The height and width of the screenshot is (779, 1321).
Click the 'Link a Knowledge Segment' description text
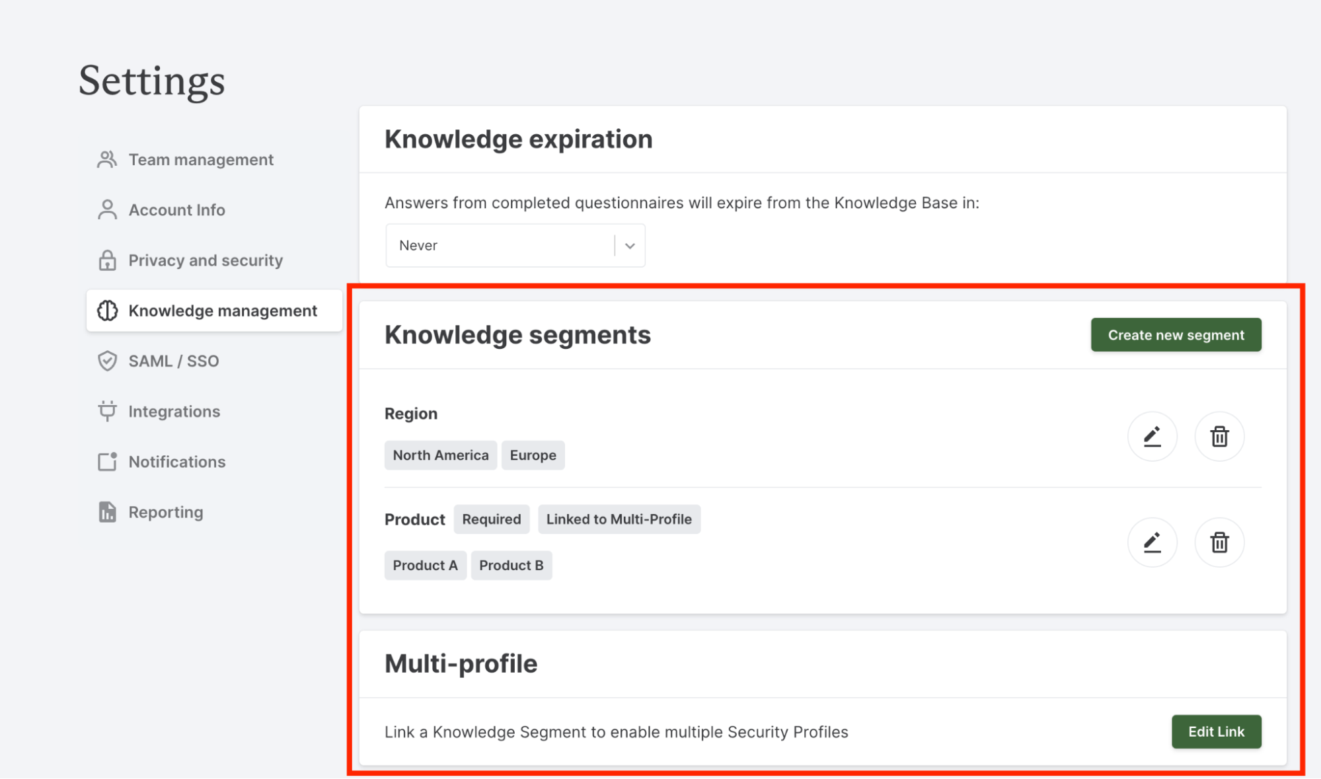(x=616, y=732)
